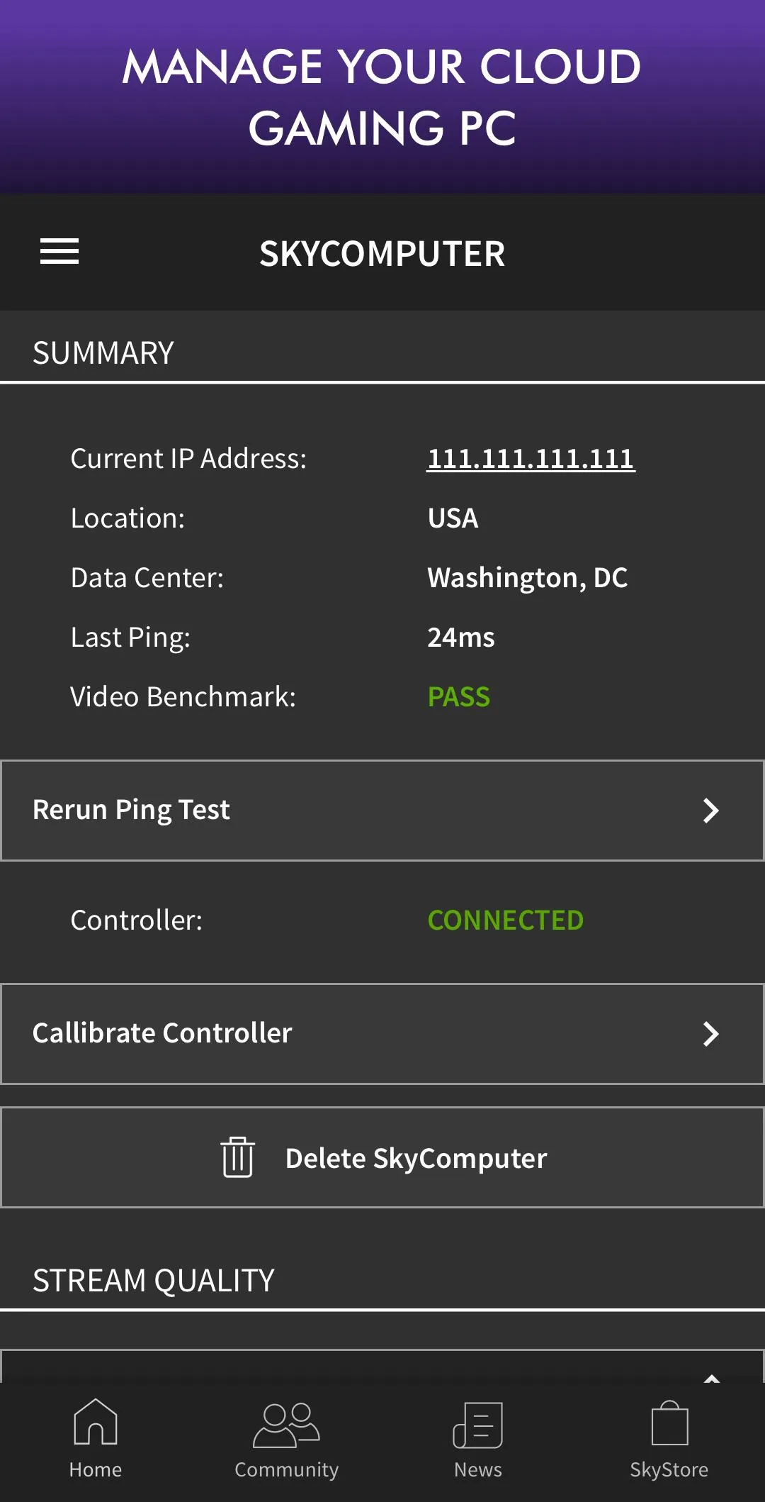
Task: Open the News document icon
Action: point(478,1425)
